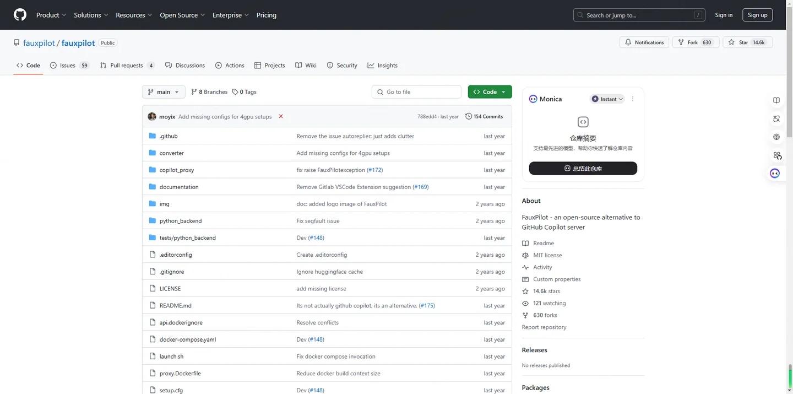Screen dimensions: 793x394
Task: Click the converter folder icon
Action: [x=153, y=153]
